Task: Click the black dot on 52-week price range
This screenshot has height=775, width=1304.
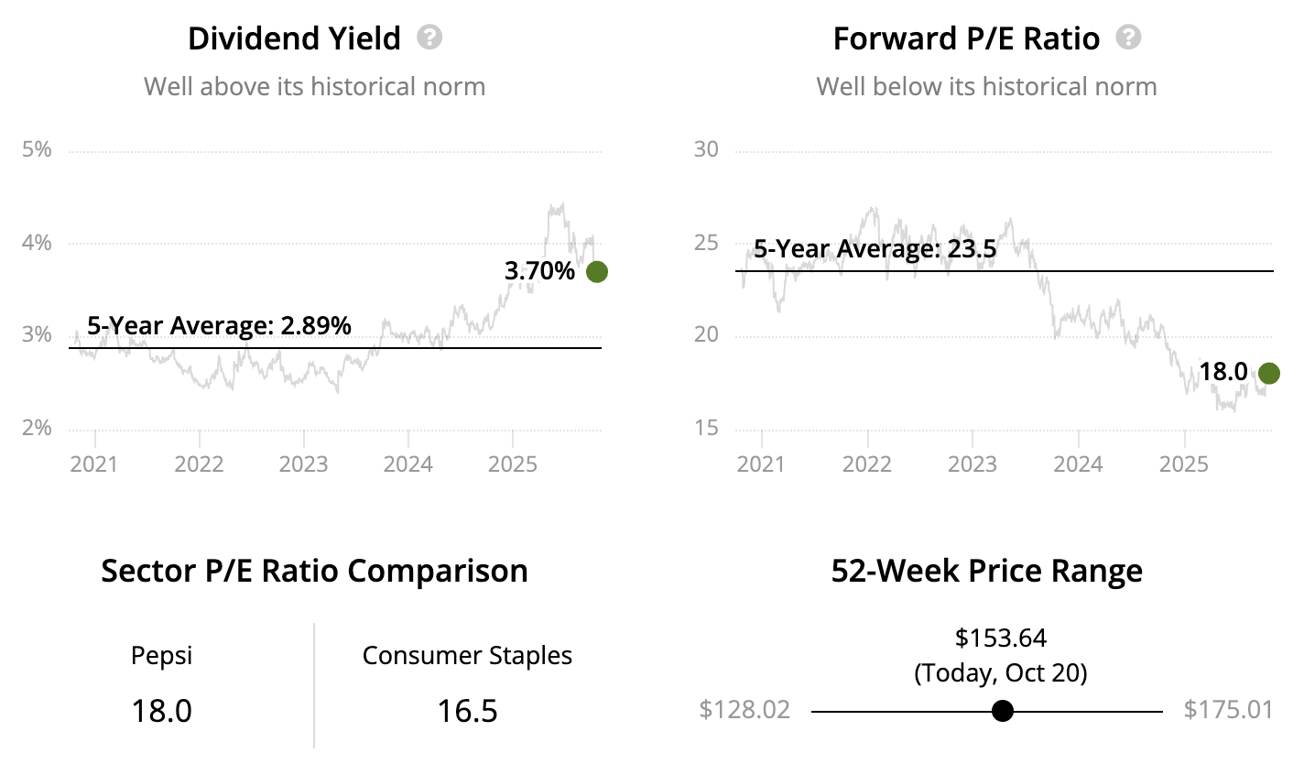Action: tap(1003, 711)
